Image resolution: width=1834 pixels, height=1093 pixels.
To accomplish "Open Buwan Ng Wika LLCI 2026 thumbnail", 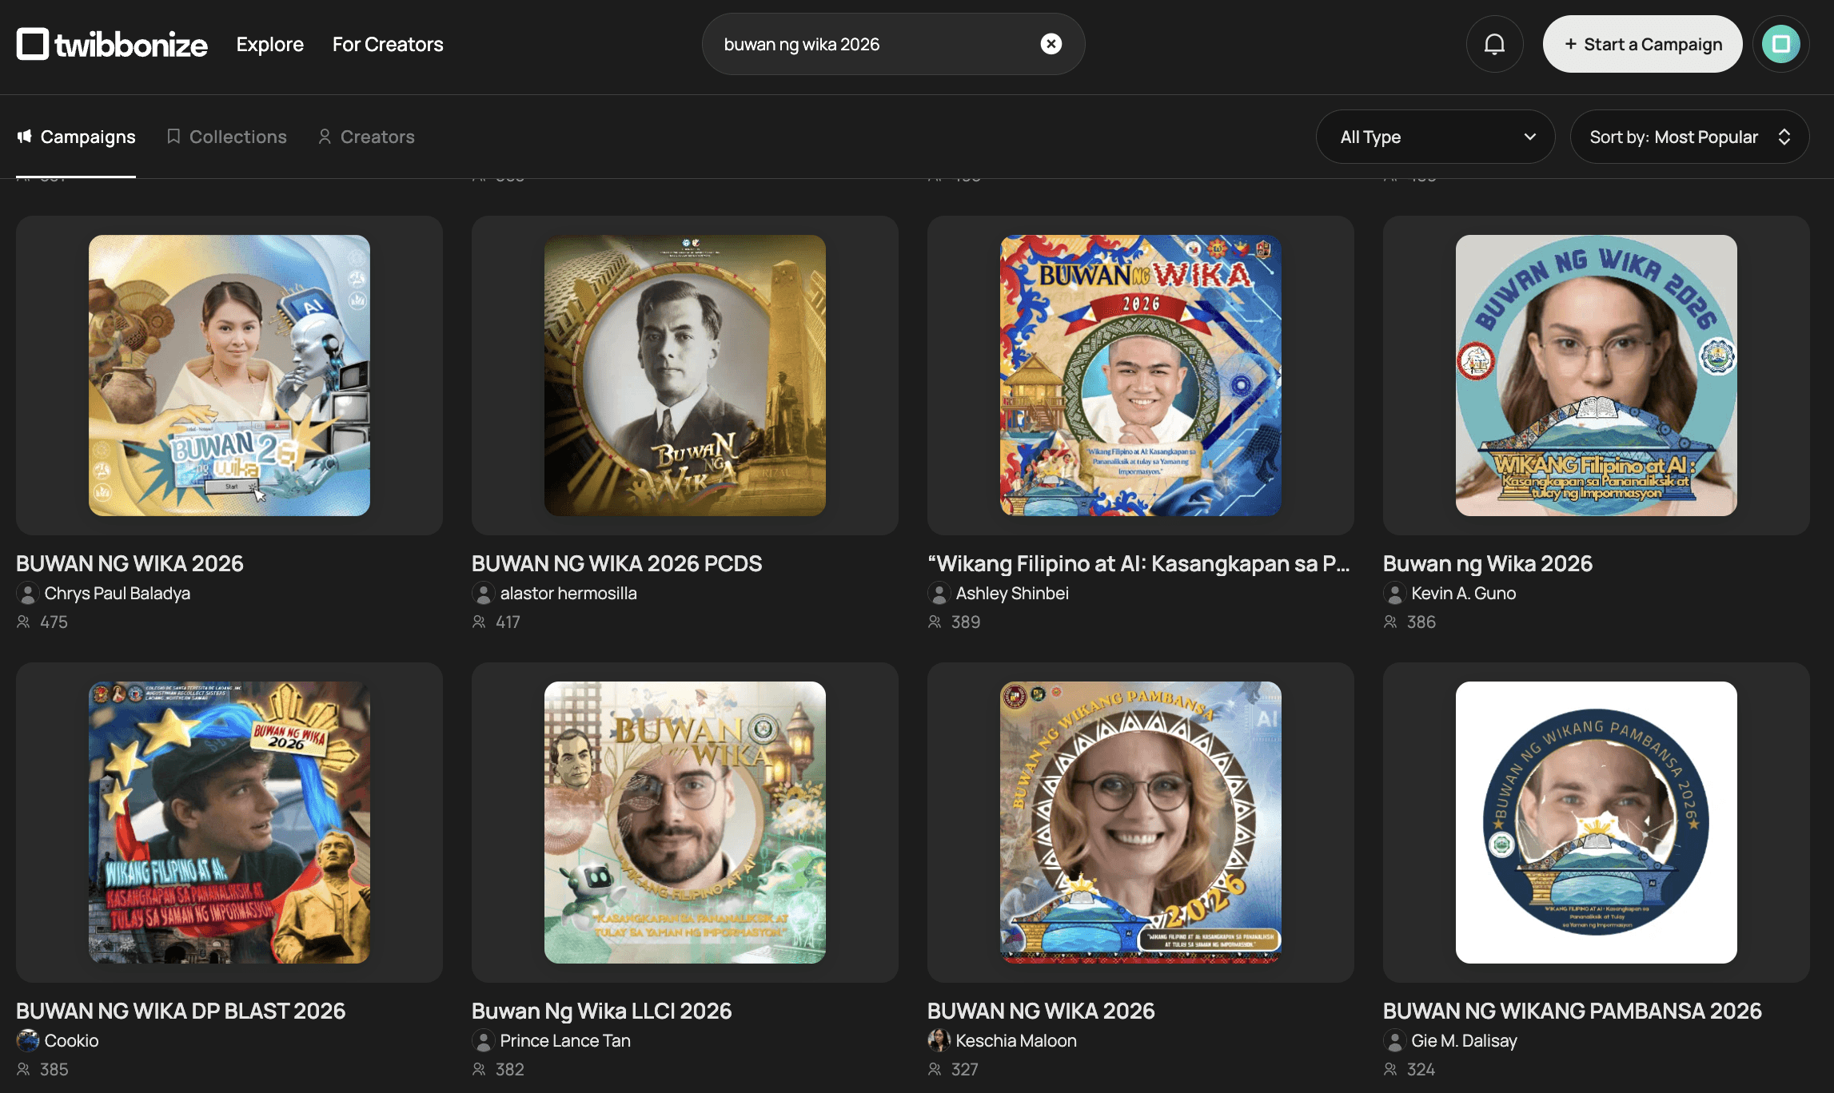I will point(685,822).
